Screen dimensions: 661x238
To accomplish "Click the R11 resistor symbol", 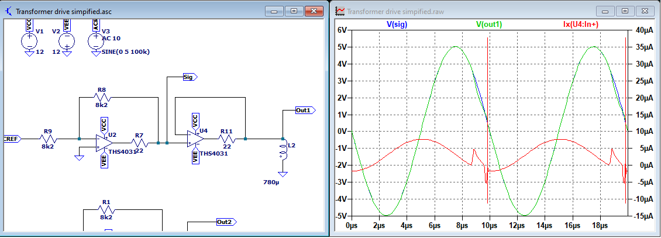I will coord(227,139).
